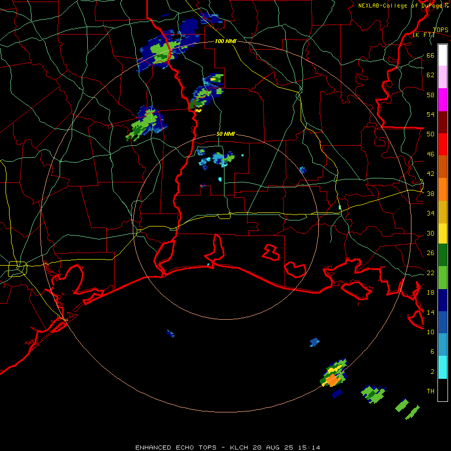Click the legend value '30'
Image resolution: width=451 pixels, height=451 pixels.
[430, 233]
